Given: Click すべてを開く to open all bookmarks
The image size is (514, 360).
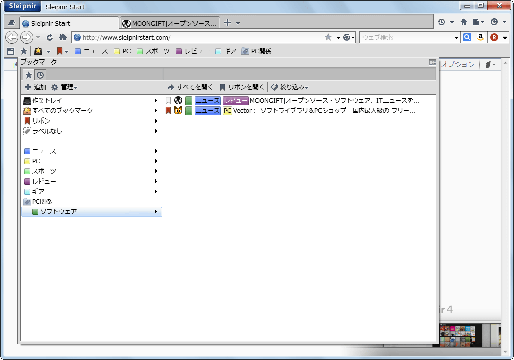Looking at the screenshot, I should click(x=190, y=87).
